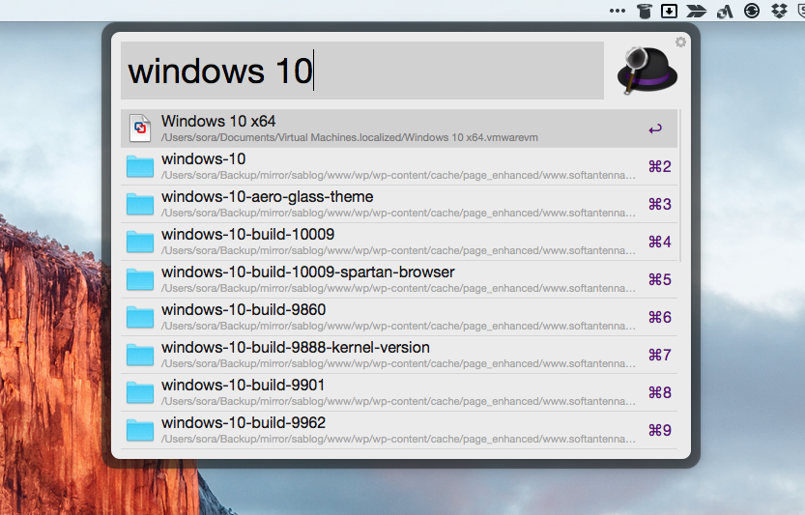This screenshot has height=515, width=805.
Task: Select windows-10-build-9962 result
Action: 399,430
